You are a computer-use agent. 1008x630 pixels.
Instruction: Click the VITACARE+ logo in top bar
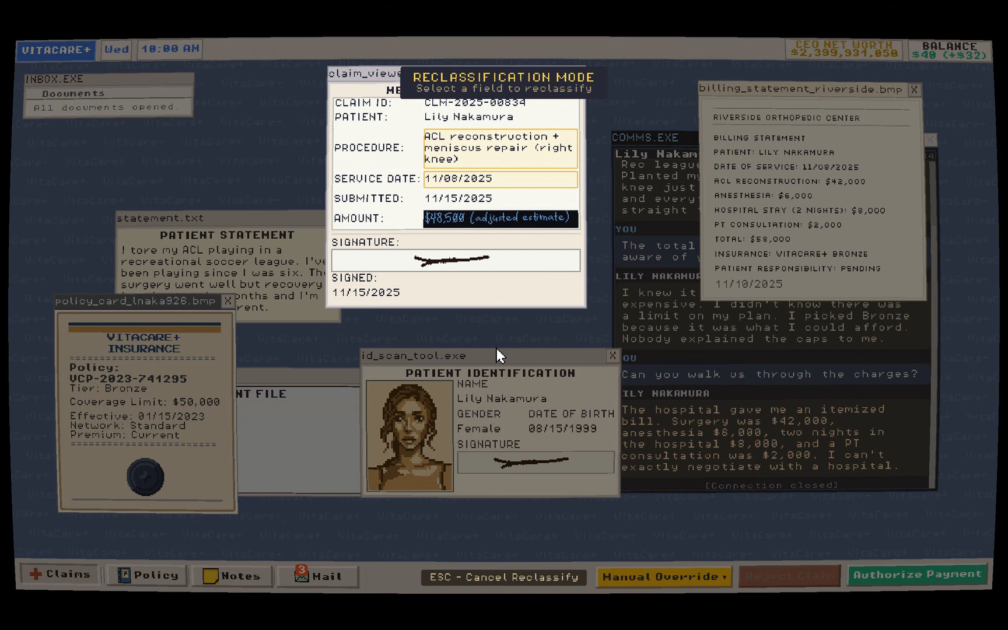[x=57, y=50]
